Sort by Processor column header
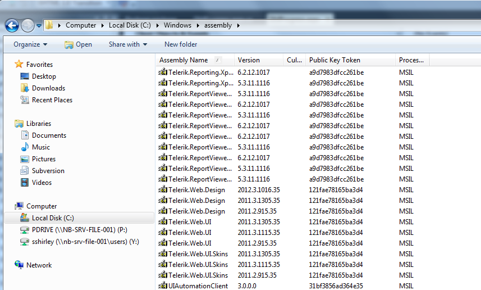This screenshot has height=290, width=481. pos(413,60)
